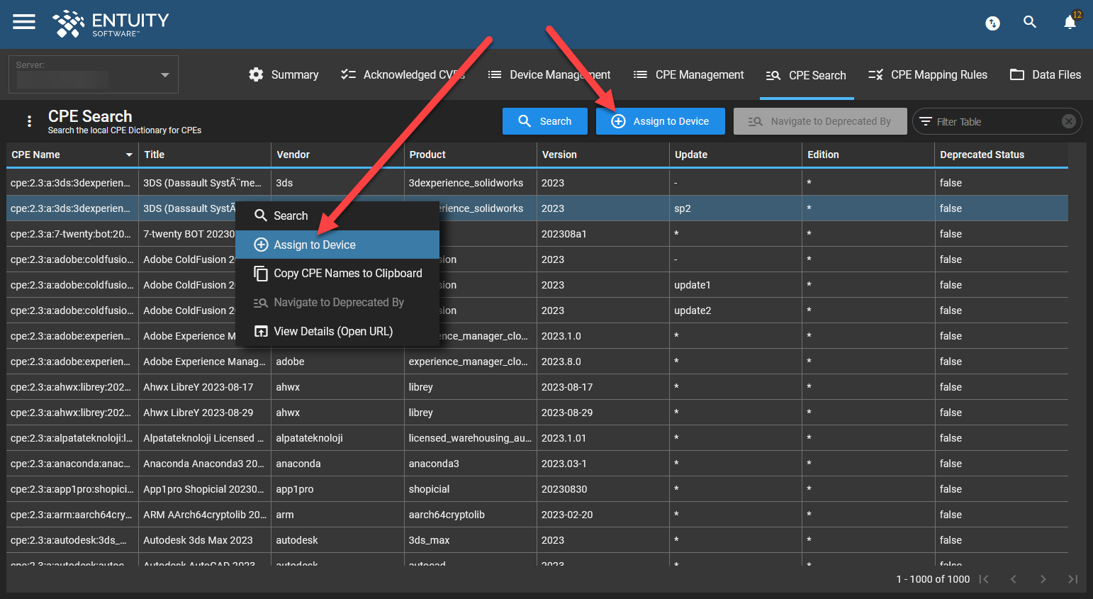Choose Assign to Device in context menu
Screen dimensions: 1093x599
point(337,245)
